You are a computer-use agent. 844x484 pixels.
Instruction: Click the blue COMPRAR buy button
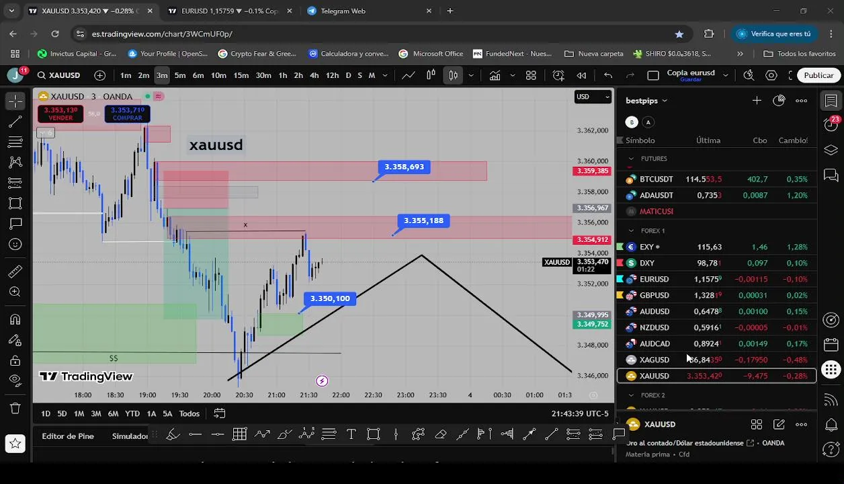click(127, 114)
